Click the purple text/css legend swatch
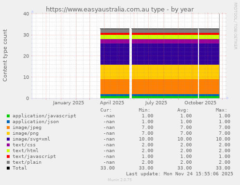The height and width of the screenshot is (185, 240). pos(8,145)
